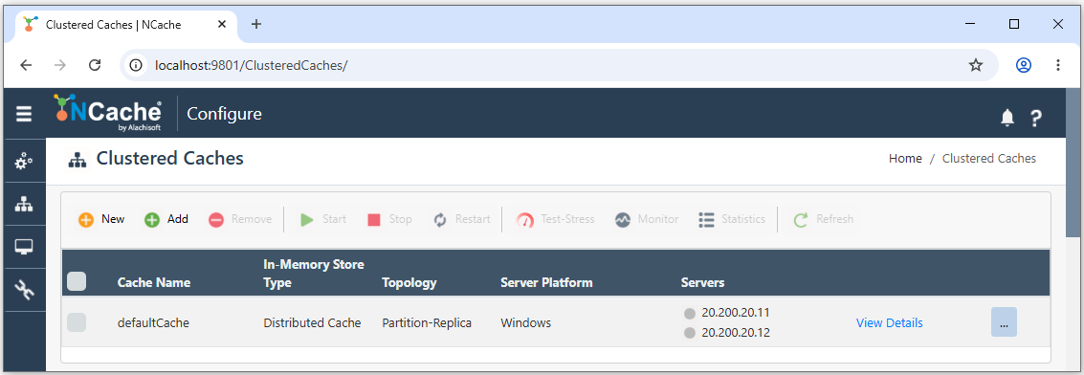
Task: Click the Partition-Replica topology cell
Action: (x=427, y=322)
